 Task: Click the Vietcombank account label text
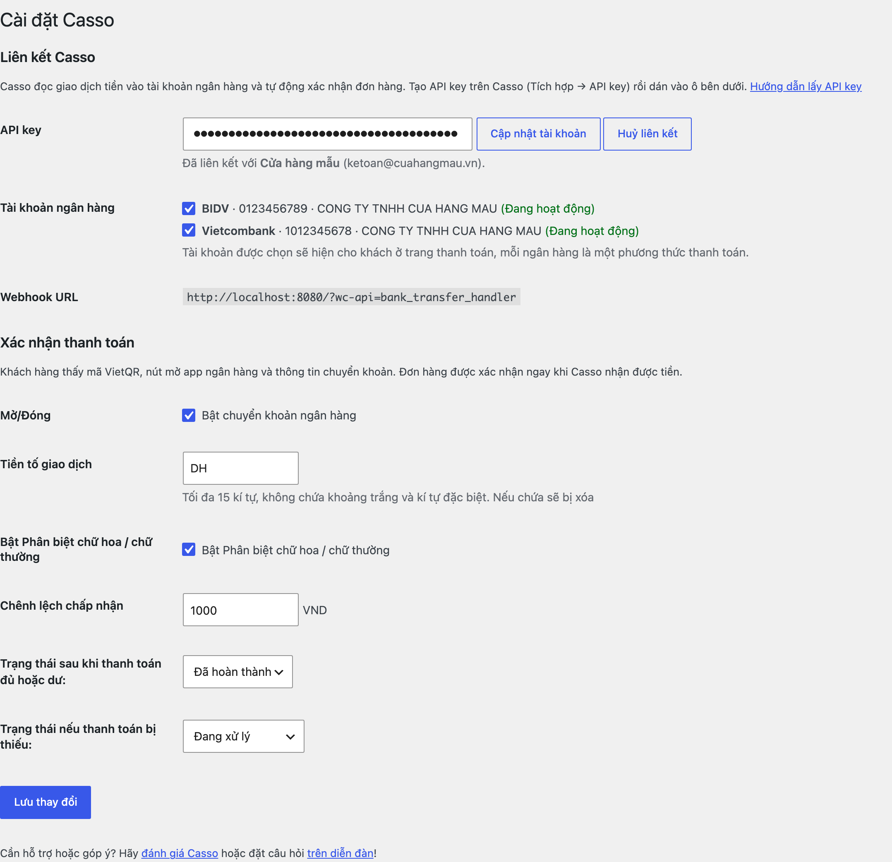click(x=420, y=231)
